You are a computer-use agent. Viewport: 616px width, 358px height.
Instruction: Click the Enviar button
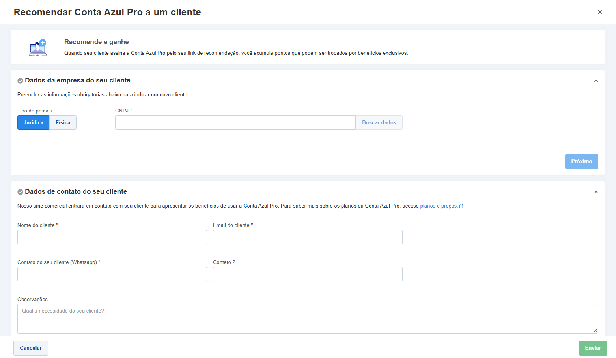[x=593, y=348]
